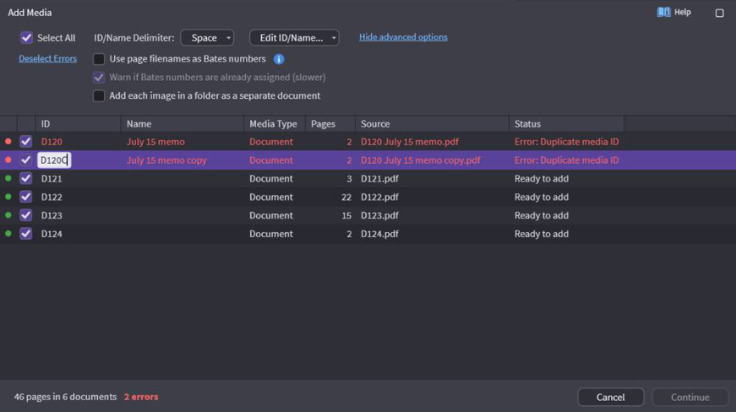
Task: Sort by the ID column header
Action: click(78, 124)
